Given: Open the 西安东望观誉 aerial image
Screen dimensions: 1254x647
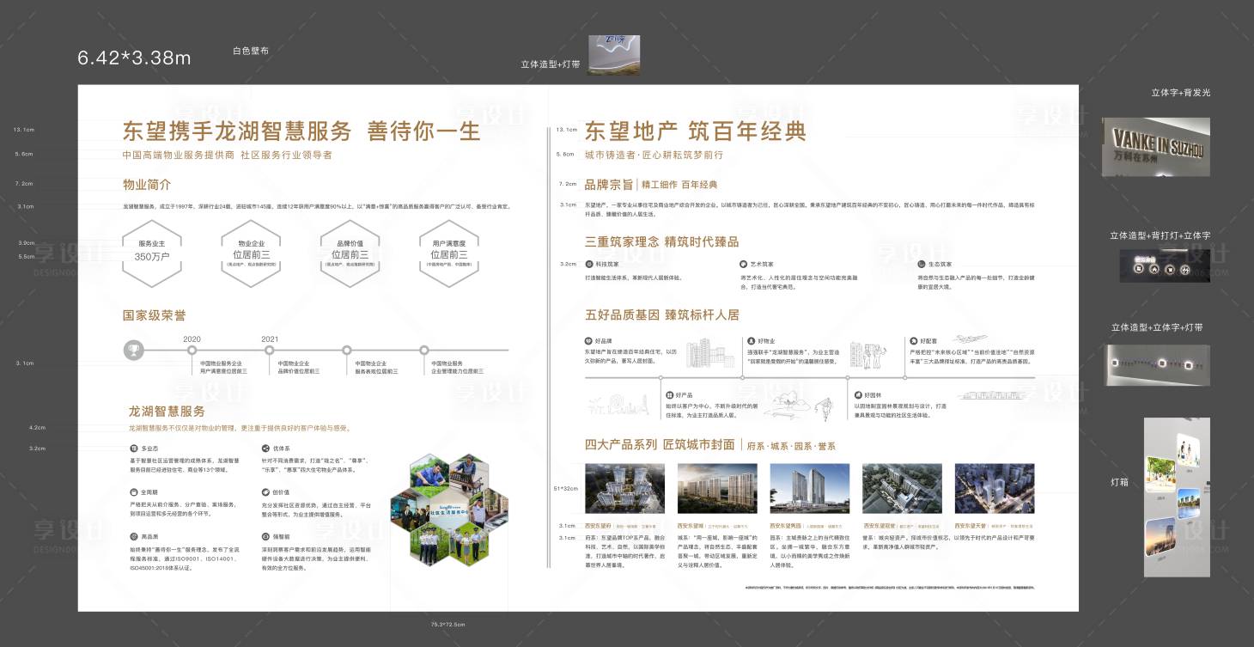Looking at the screenshot, I should 902,489.
